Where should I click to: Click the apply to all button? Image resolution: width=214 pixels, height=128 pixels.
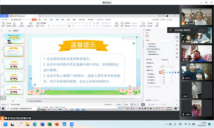pos(148,100)
